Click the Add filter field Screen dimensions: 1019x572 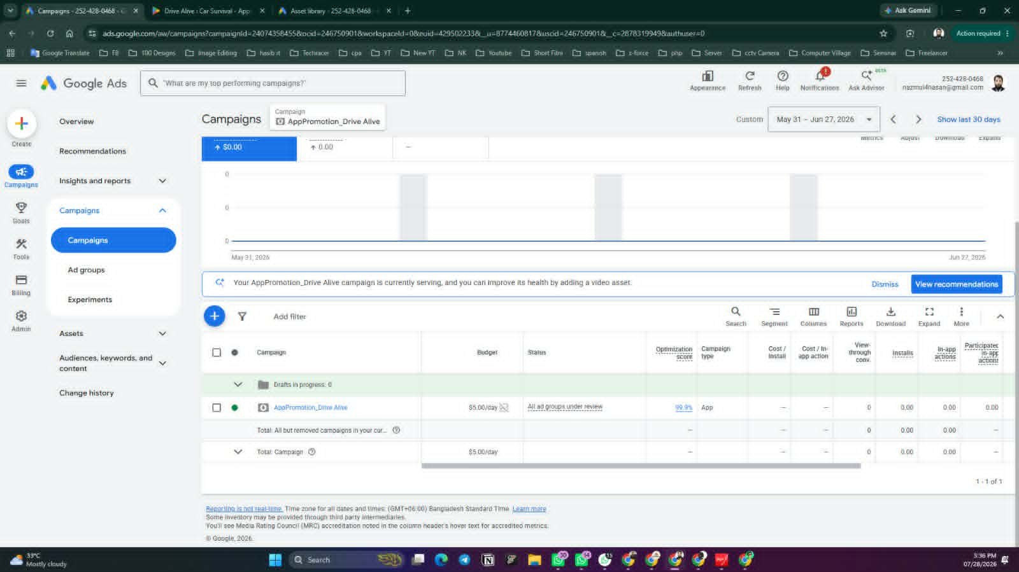pos(290,316)
